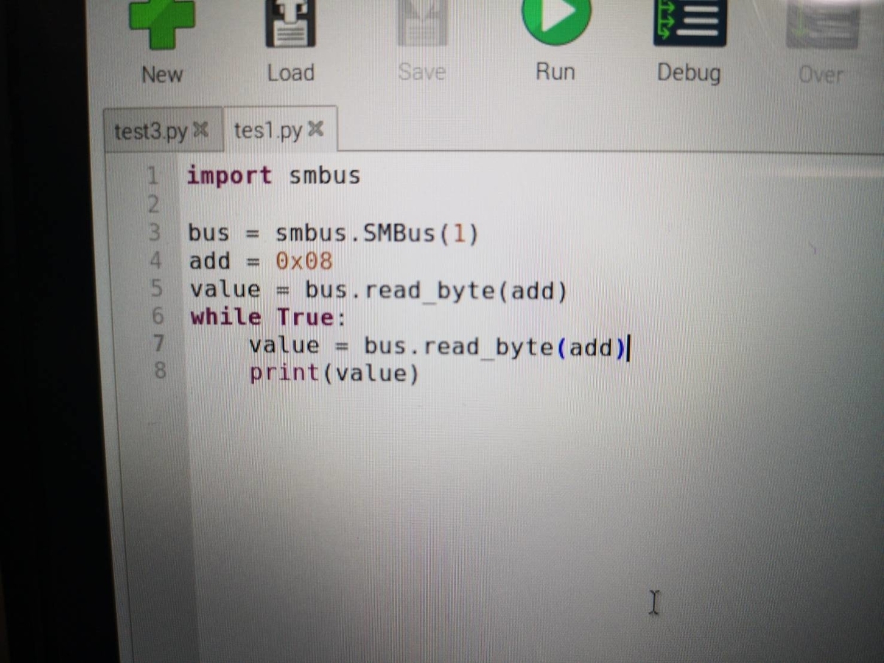Image resolution: width=884 pixels, height=663 pixels.
Task: Create a new file with the New icon
Action: coord(162,24)
